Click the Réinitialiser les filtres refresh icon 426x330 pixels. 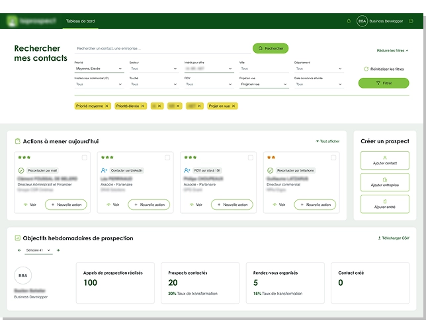[x=366, y=69]
